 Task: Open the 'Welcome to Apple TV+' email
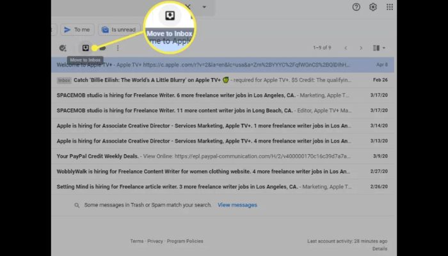click(223, 65)
